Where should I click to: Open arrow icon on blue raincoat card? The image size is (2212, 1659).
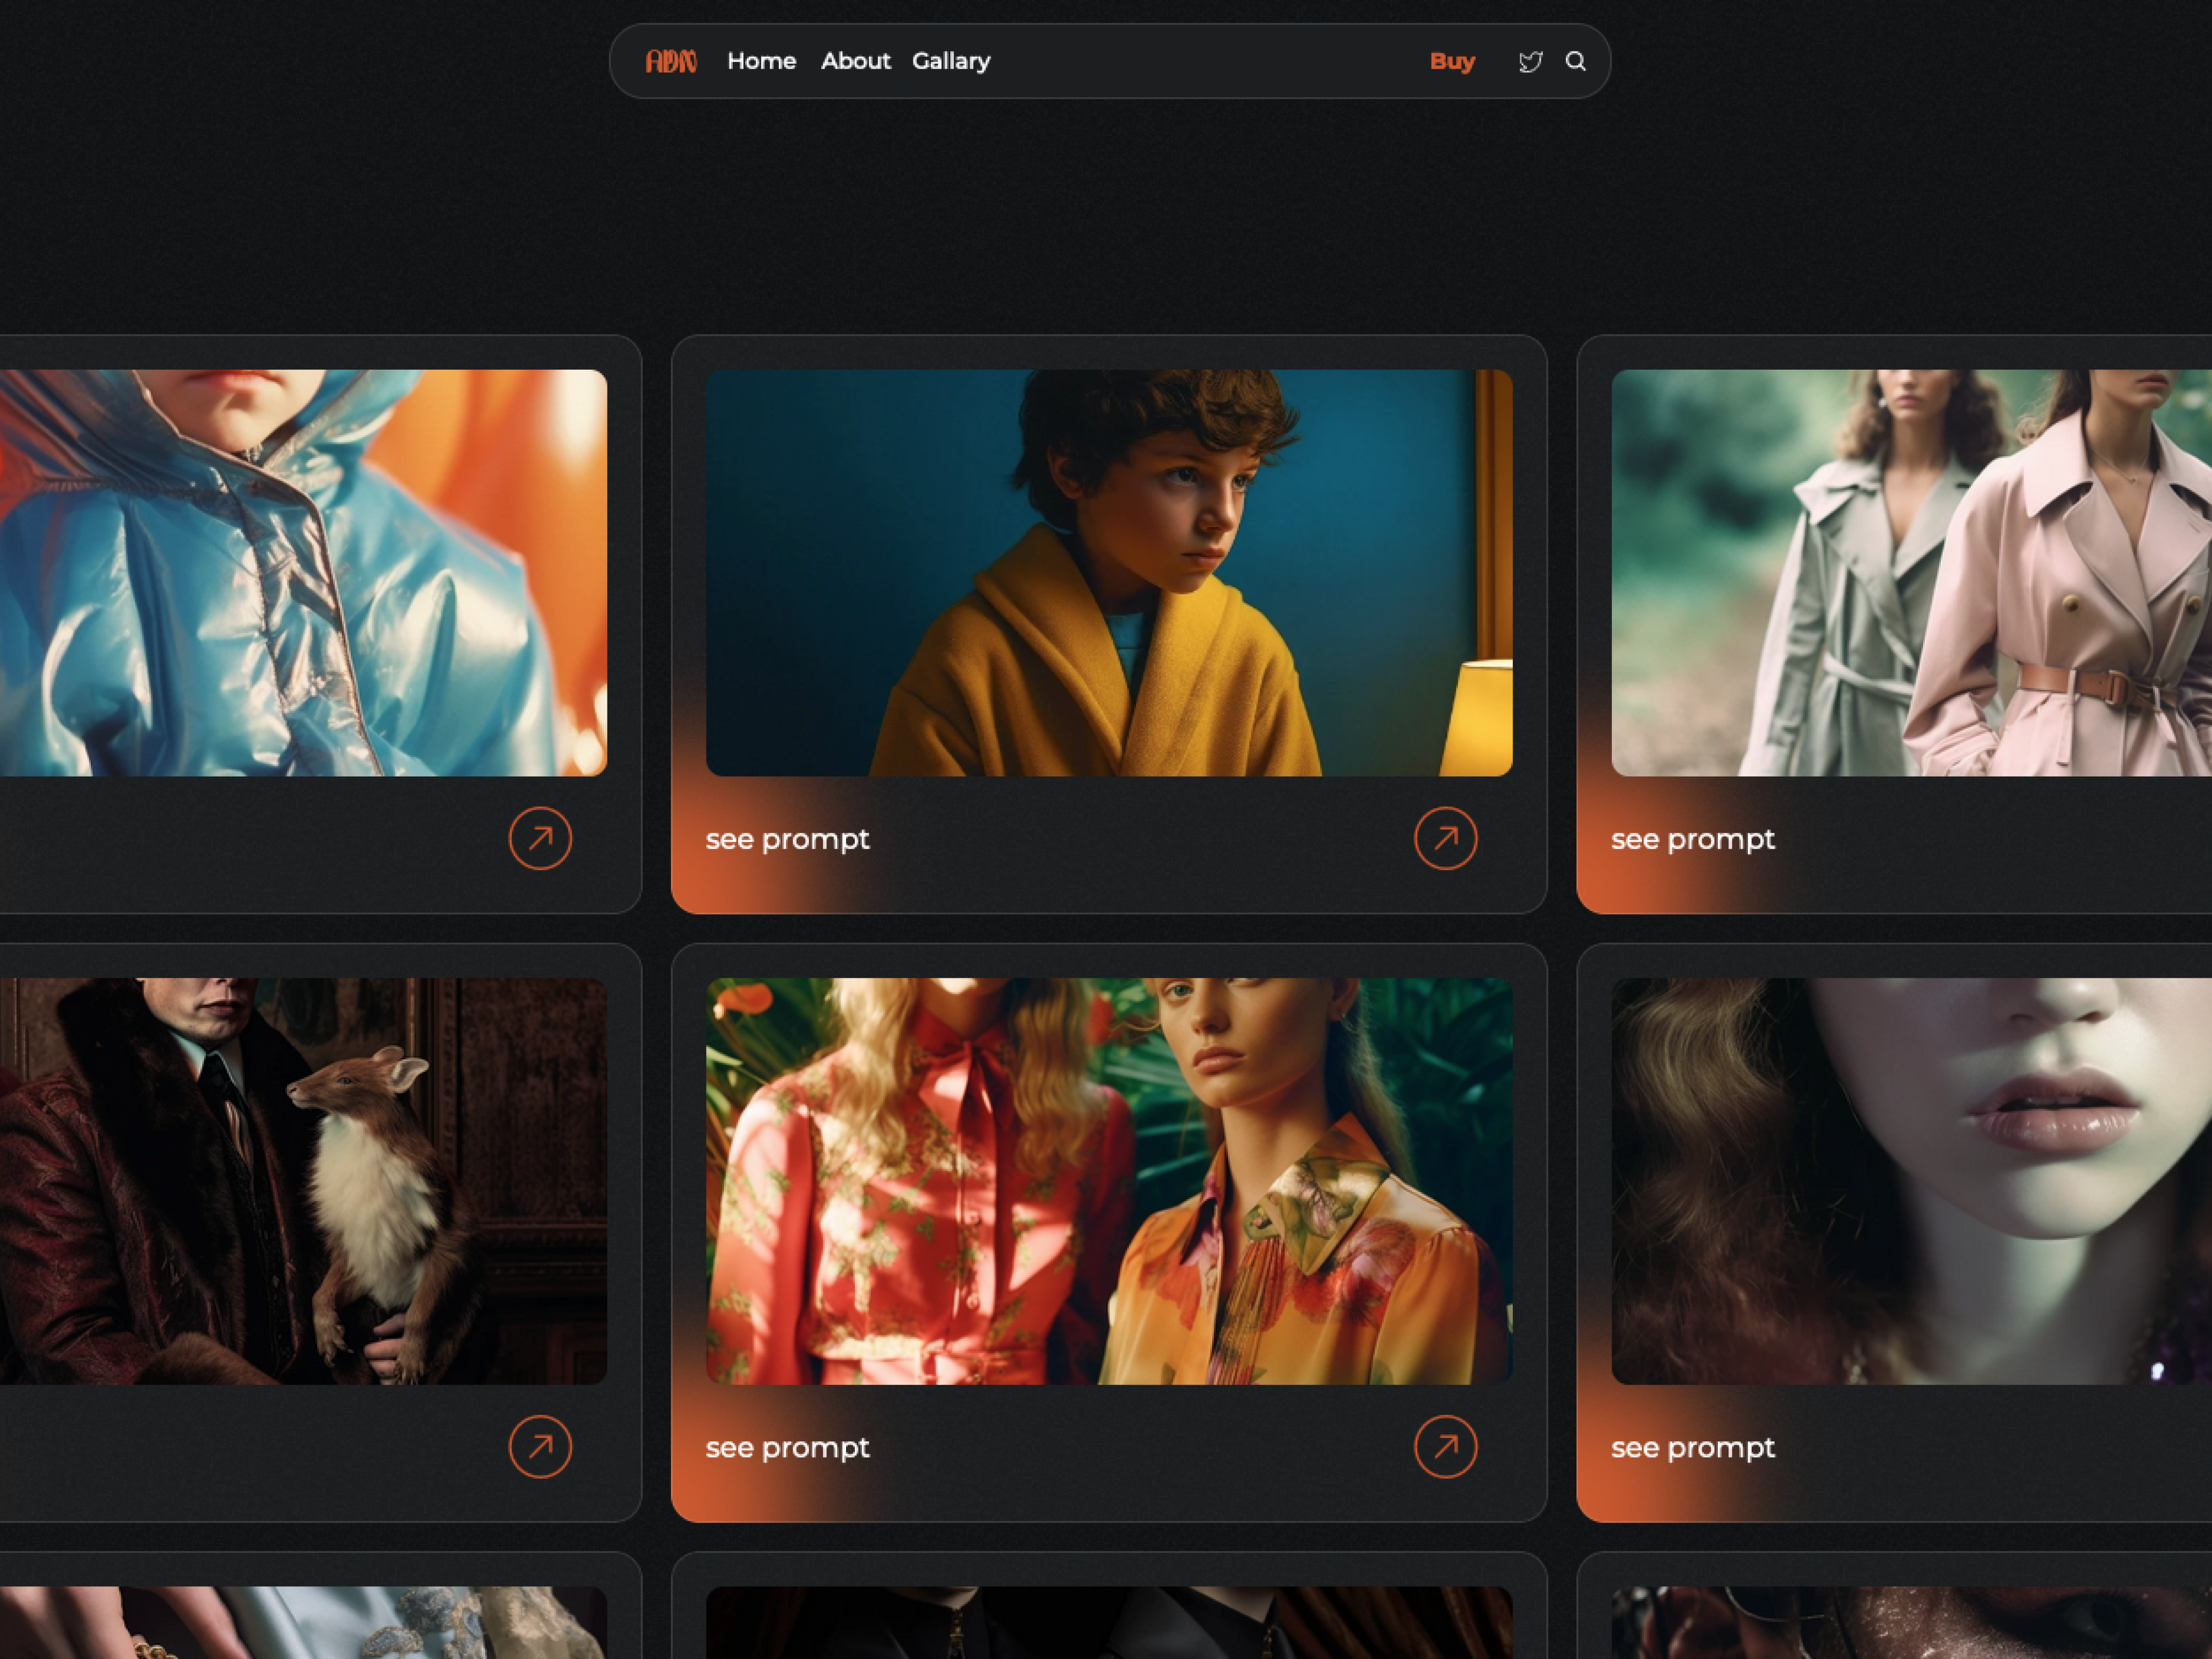pyautogui.click(x=540, y=838)
